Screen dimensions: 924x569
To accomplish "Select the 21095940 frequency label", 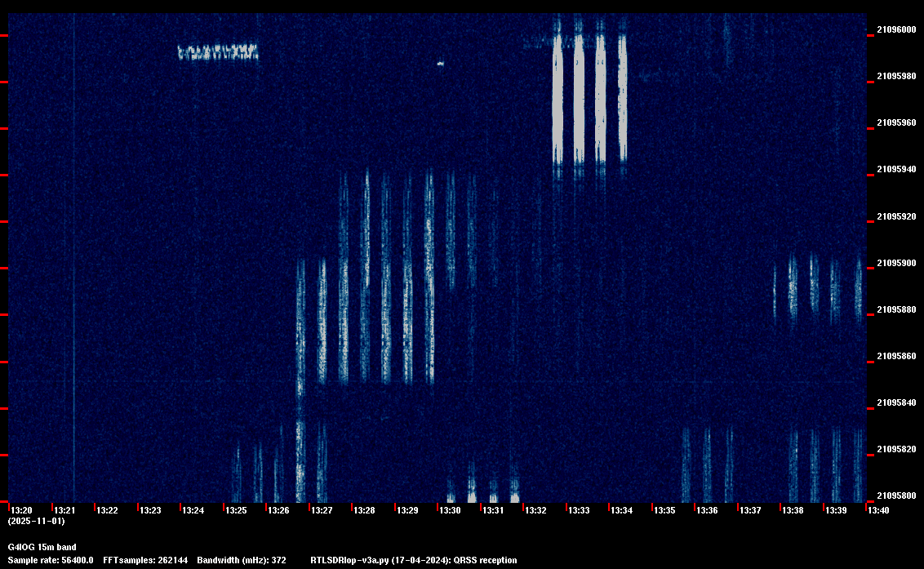I will coord(897,169).
